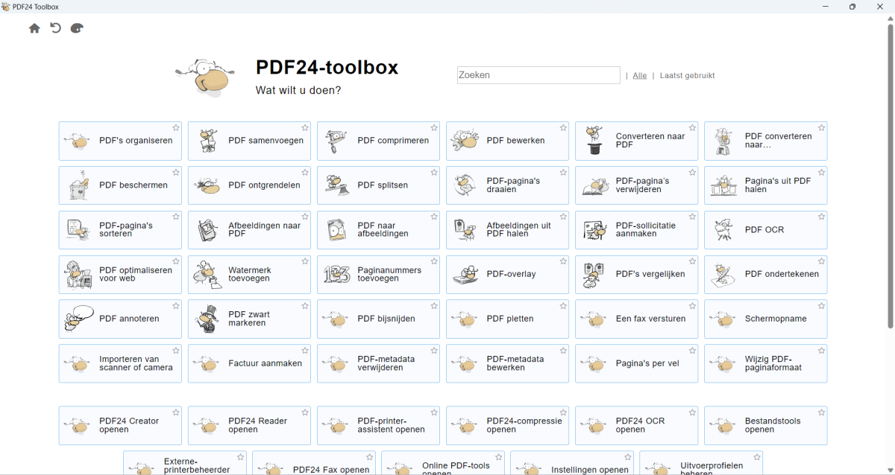Toggle favorite star on PDF bewerken
Viewport: 895px width, 475px height.
pos(563,128)
